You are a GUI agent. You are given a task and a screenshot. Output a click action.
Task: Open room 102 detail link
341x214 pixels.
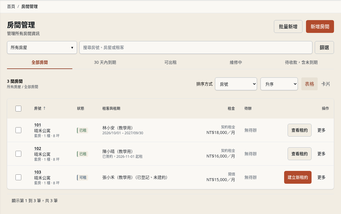pos(37,148)
